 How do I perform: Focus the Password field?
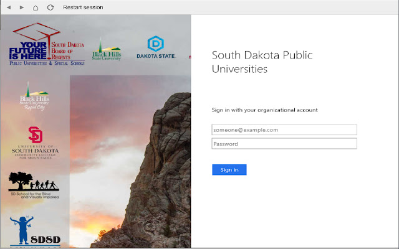pos(284,144)
